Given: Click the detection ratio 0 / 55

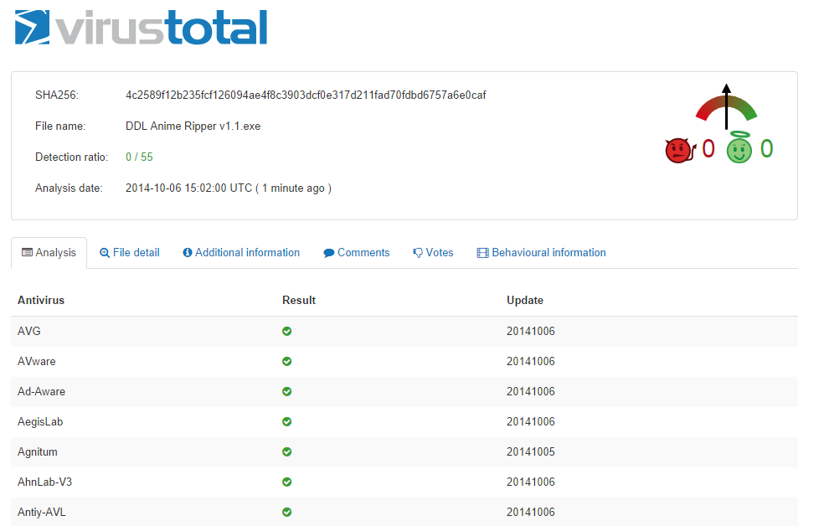Looking at the screenshot, I should 139,157.
